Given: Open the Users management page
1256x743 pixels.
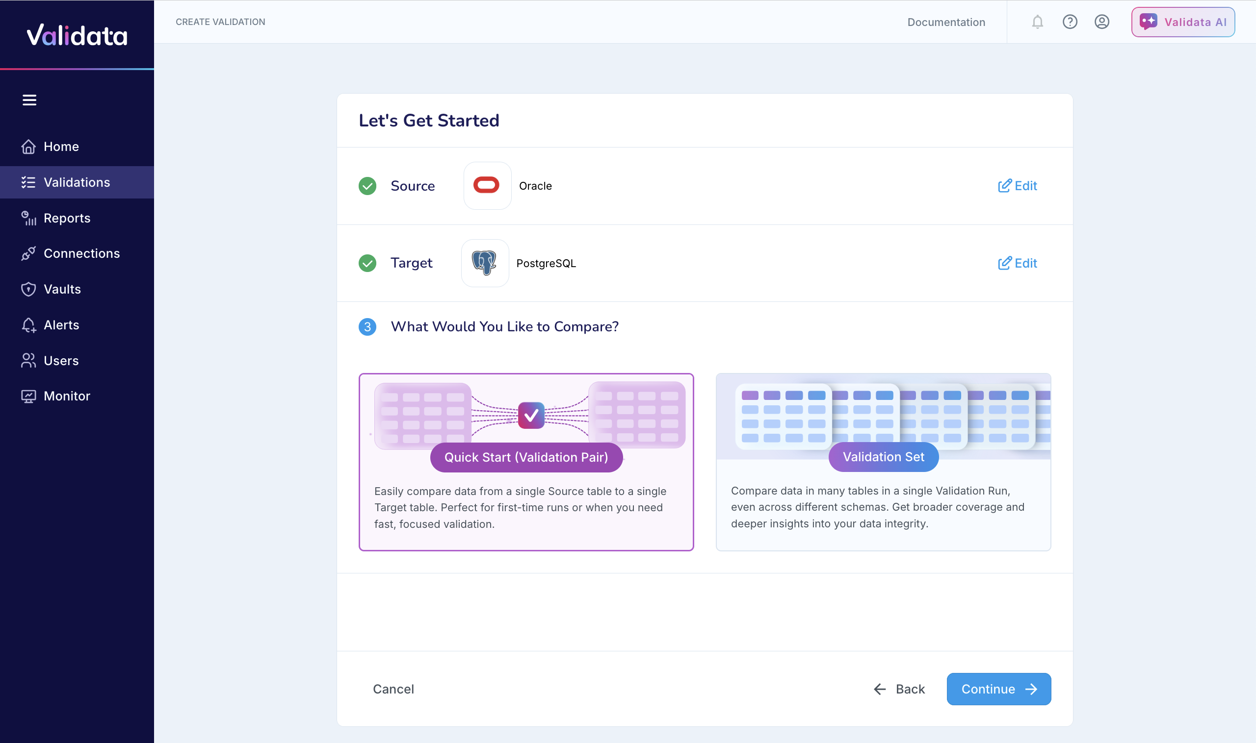Looking at the screenshot, I should (x=61, y=360).
